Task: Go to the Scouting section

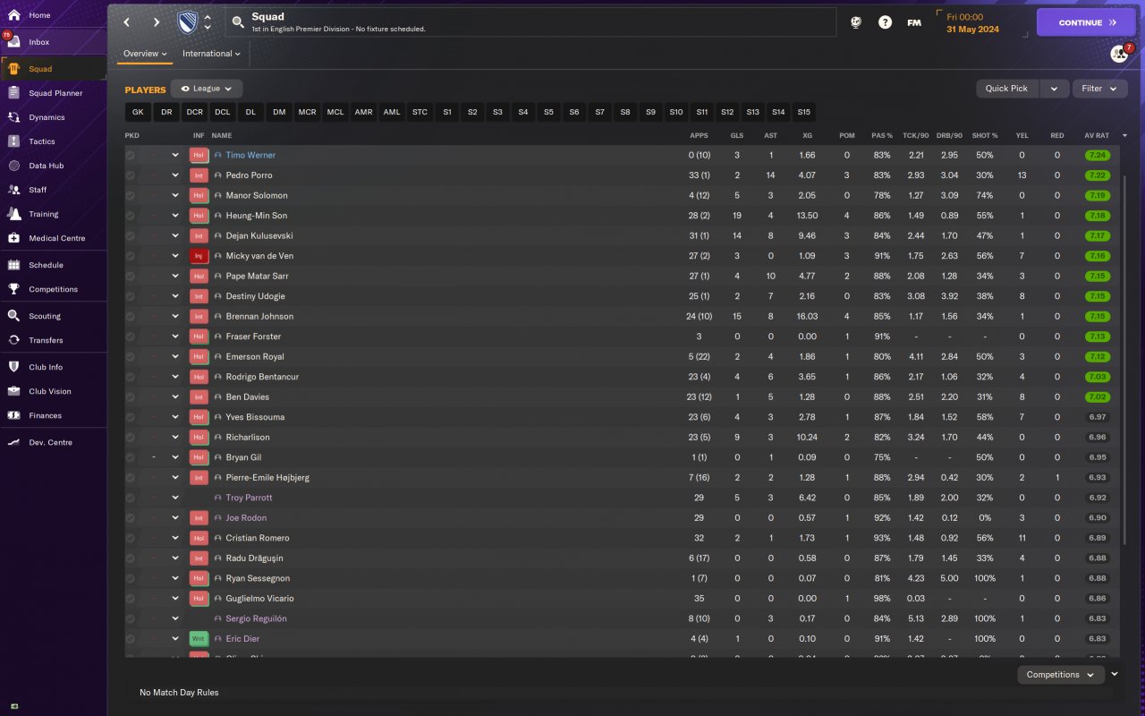Action: [x=54, y=316]
